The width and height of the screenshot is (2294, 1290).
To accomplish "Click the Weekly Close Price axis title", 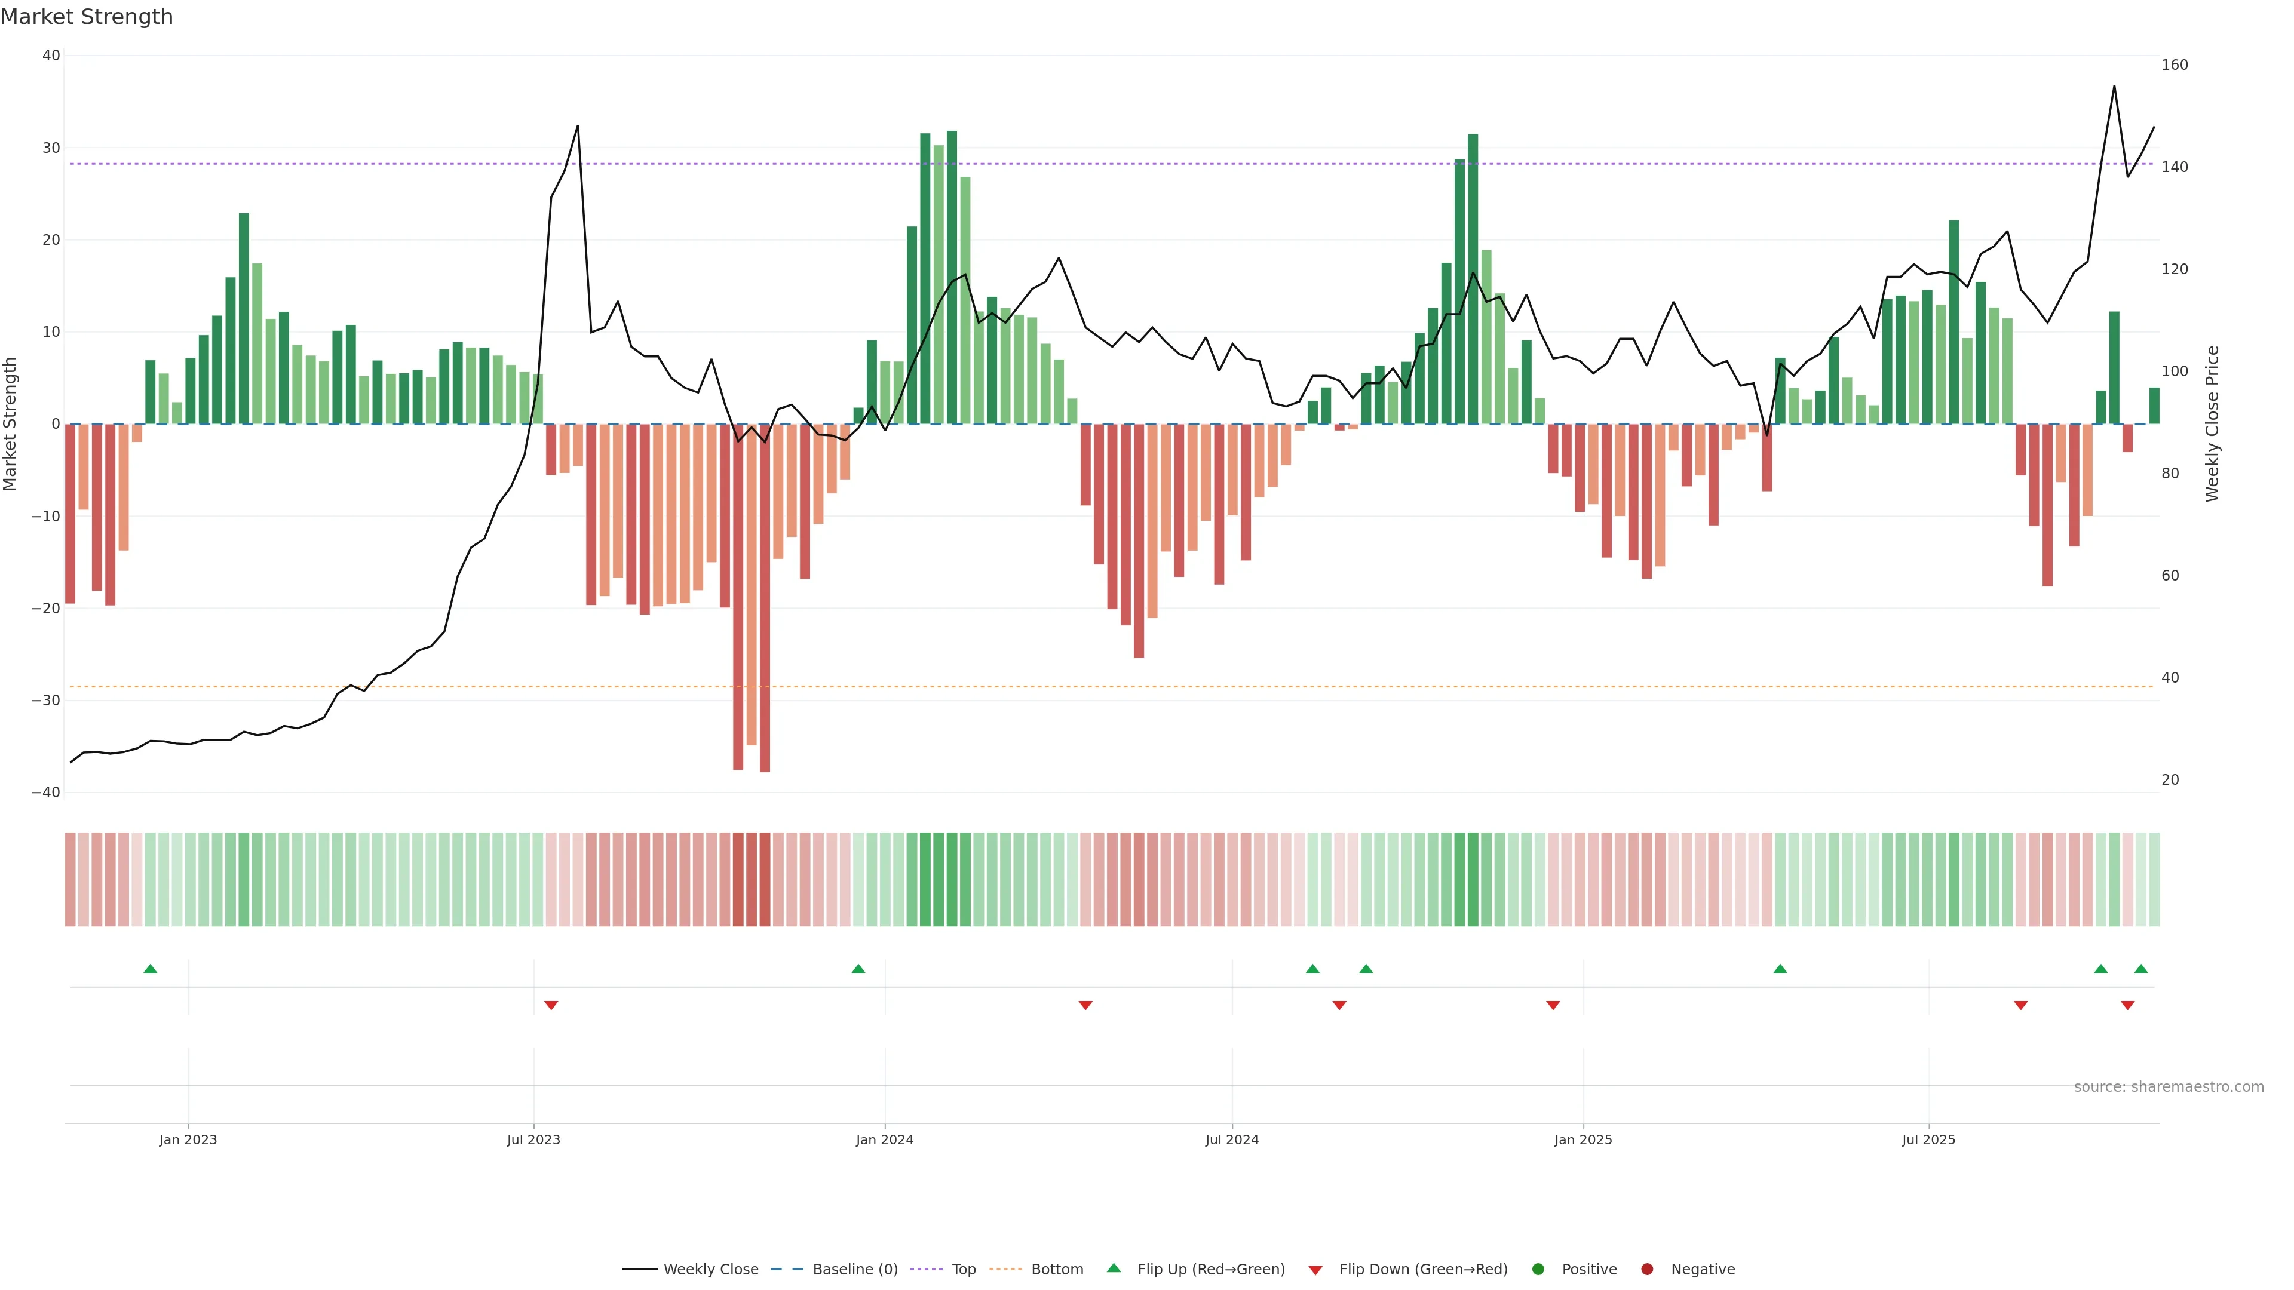I will [2213, 424].
